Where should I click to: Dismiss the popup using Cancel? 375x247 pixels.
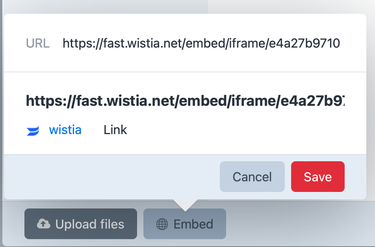(x=252, y=177)
